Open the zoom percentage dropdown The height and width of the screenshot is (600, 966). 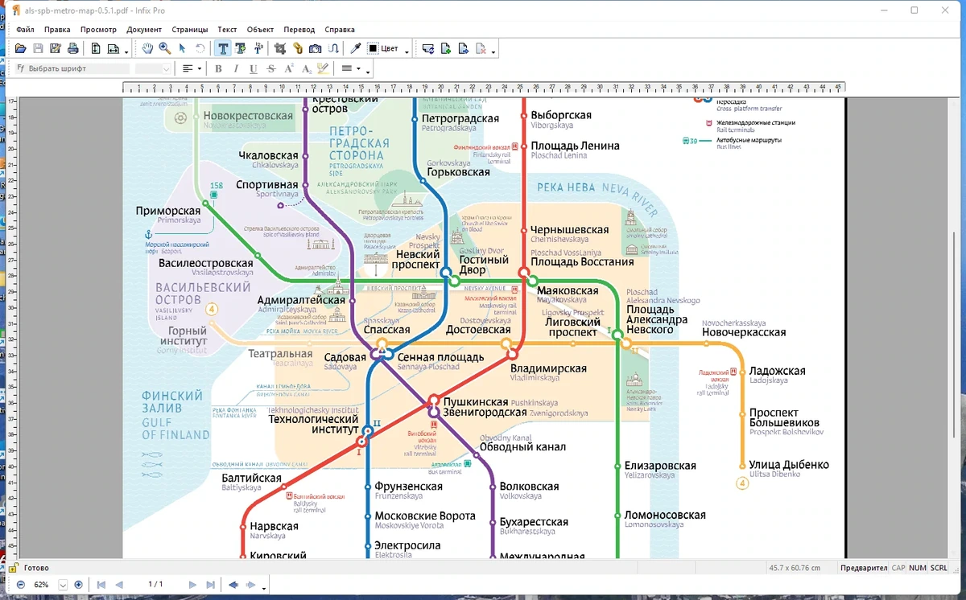[63, 585]
